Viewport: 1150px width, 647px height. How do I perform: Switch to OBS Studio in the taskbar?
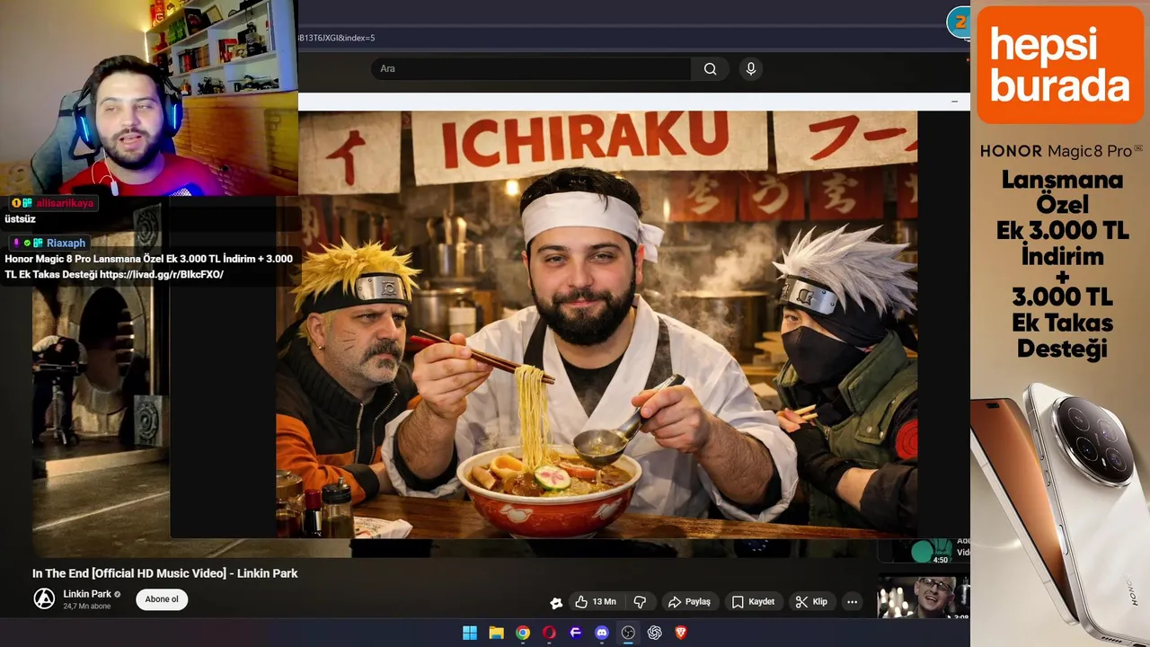coord(628,633)
